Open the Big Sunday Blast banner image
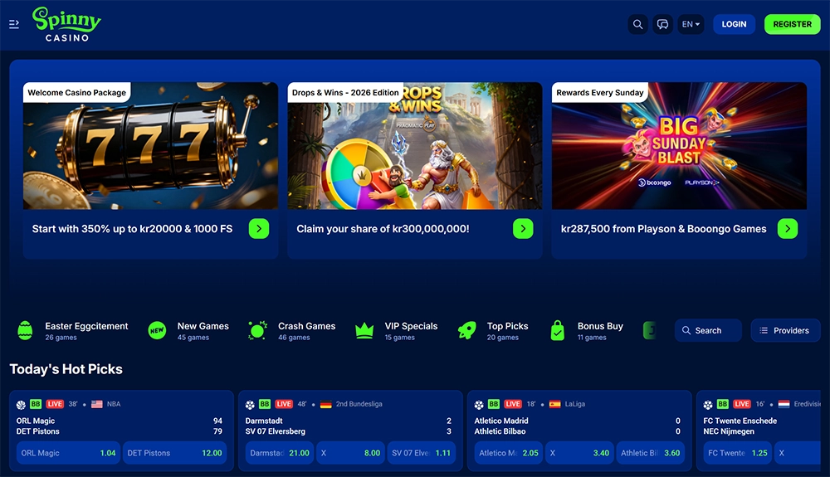 (679, 145)
